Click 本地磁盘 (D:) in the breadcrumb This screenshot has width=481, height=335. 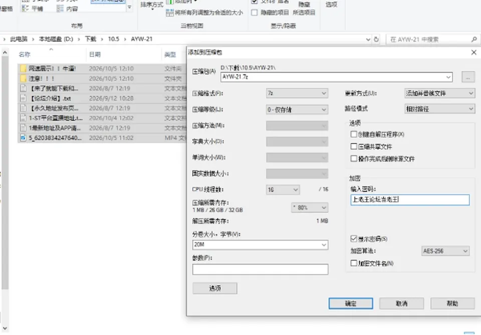click(x=56, y=39)
